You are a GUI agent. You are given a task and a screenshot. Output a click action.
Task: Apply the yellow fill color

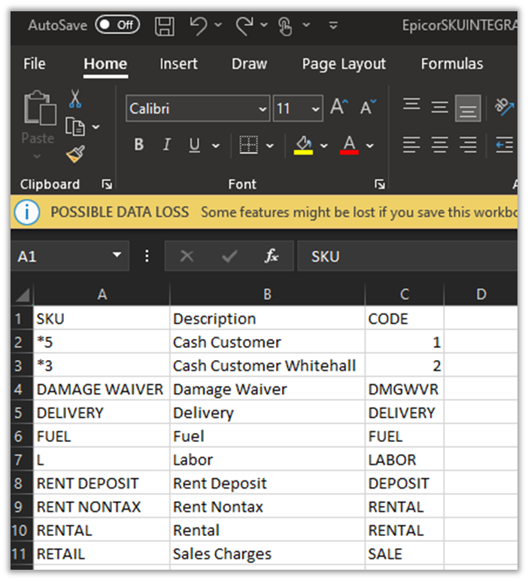pos(304,145)
